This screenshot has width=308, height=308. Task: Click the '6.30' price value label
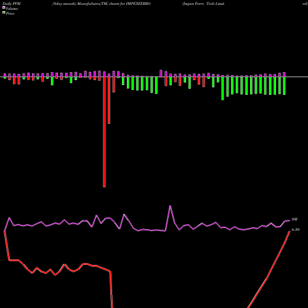tap(296, 230)
